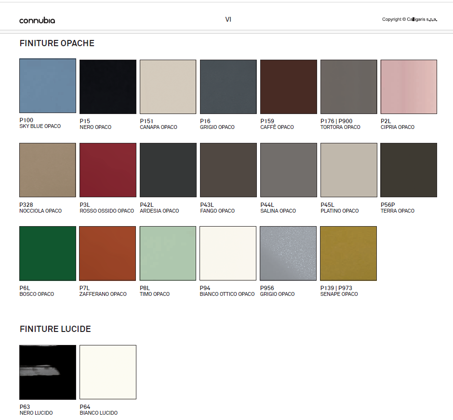
Task: Click the Rosso Ossido Opaco red swatch
Action: click(x=108, y=170)
